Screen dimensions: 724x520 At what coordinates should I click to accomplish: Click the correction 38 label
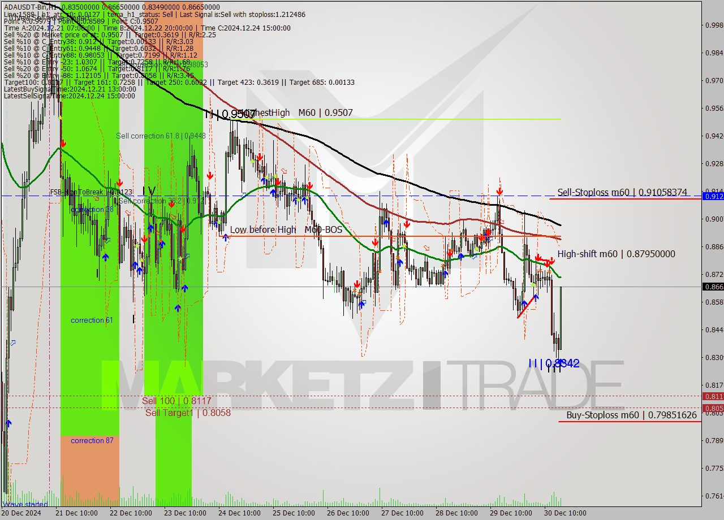pos(92,209)
